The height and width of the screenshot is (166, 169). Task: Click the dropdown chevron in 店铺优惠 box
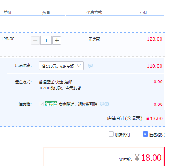pos(79,66)
